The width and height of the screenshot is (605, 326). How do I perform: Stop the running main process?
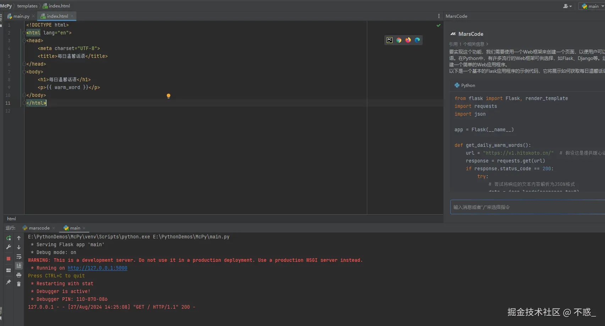(9, 259)
